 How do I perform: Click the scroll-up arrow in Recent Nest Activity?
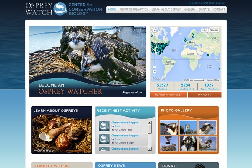tap(150, 123)
